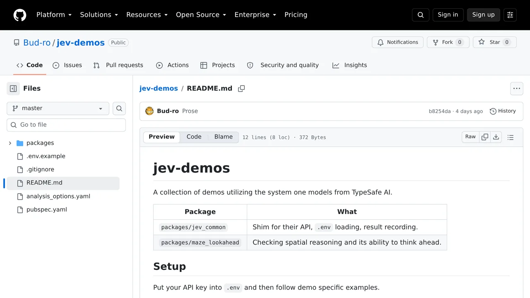Open the Raw file view

[x=470, y=137]
